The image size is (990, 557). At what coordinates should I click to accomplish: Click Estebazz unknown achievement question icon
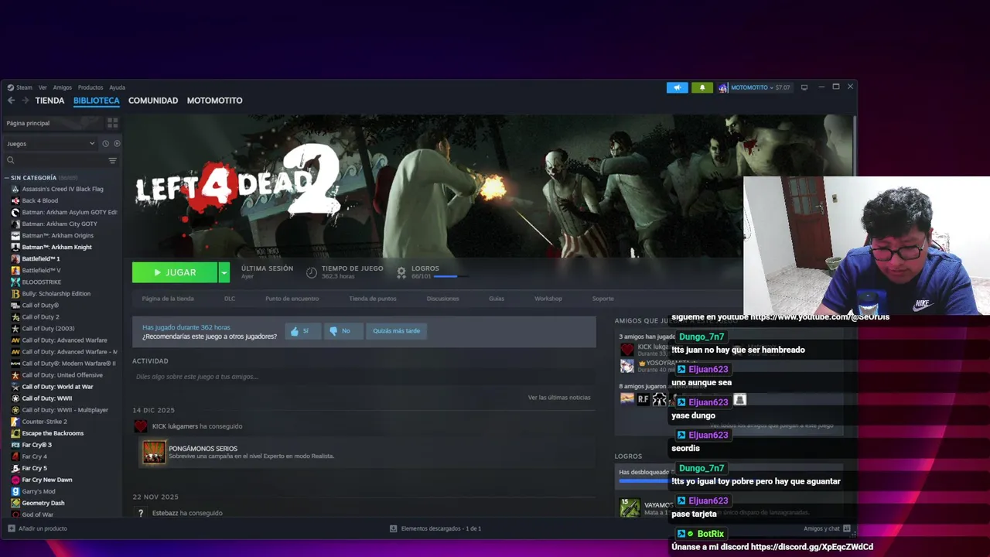point(141,513)
